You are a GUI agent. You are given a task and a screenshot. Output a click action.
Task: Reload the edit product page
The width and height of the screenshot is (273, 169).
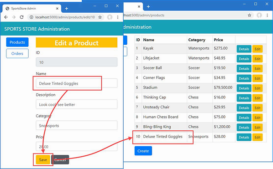(21, 17)
